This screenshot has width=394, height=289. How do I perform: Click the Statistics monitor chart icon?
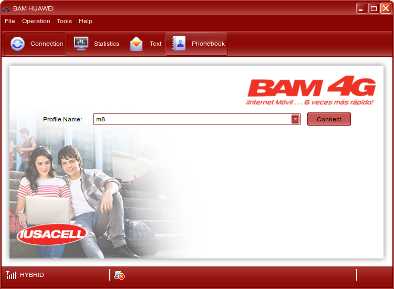[81, 44]
